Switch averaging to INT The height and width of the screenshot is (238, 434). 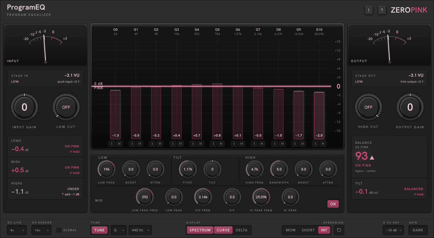pos(324,230)
